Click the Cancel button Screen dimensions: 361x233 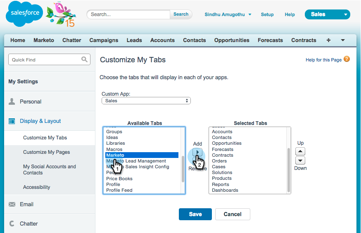coord(233,214)
